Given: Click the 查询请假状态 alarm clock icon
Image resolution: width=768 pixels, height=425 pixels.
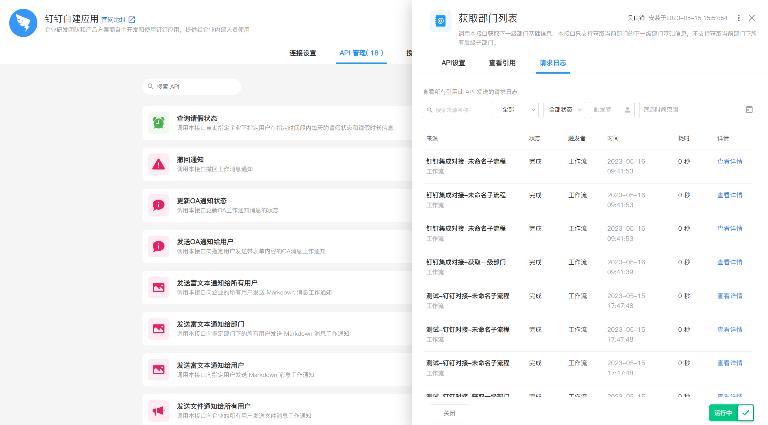Looking at the screenshot, I should click(159, 123).
